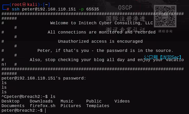Click the password prompt line
Viewport: 189px width, 114px height.
point(44,78)
